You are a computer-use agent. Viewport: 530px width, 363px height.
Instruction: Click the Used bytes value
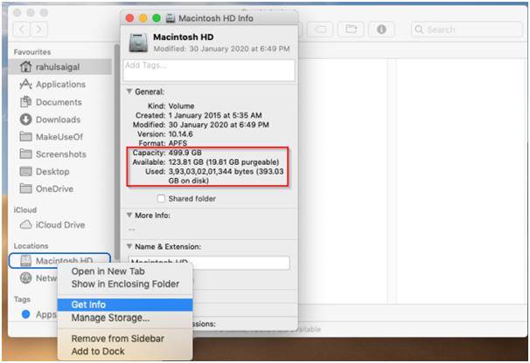coord(226,175)
